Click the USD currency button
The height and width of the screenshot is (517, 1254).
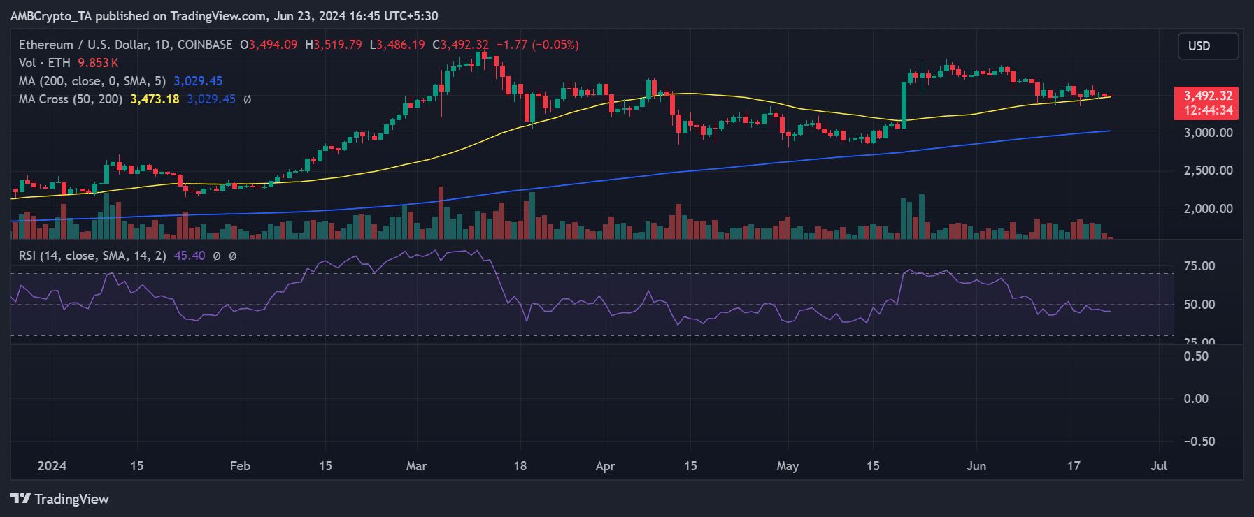point(1208,46)
